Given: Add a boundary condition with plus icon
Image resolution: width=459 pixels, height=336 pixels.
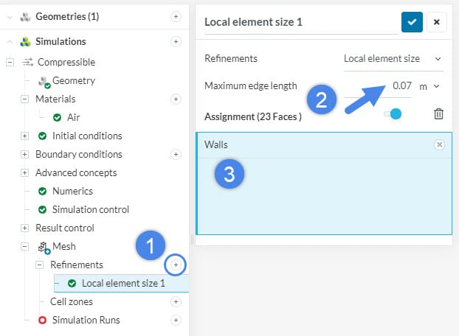Looking at the screenshot, I should [x=176, y=155].
